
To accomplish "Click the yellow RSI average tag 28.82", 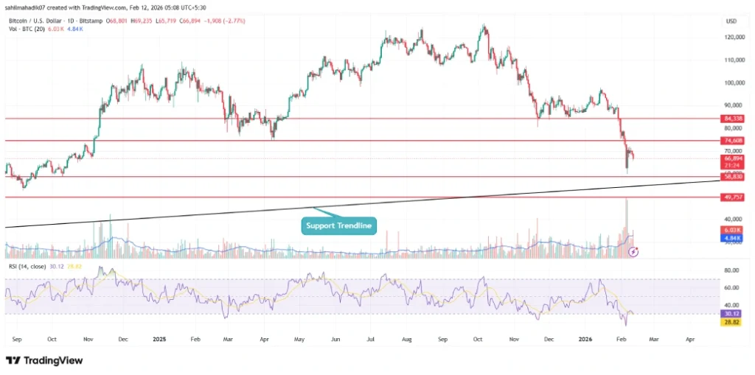I will tap(732, 322).
